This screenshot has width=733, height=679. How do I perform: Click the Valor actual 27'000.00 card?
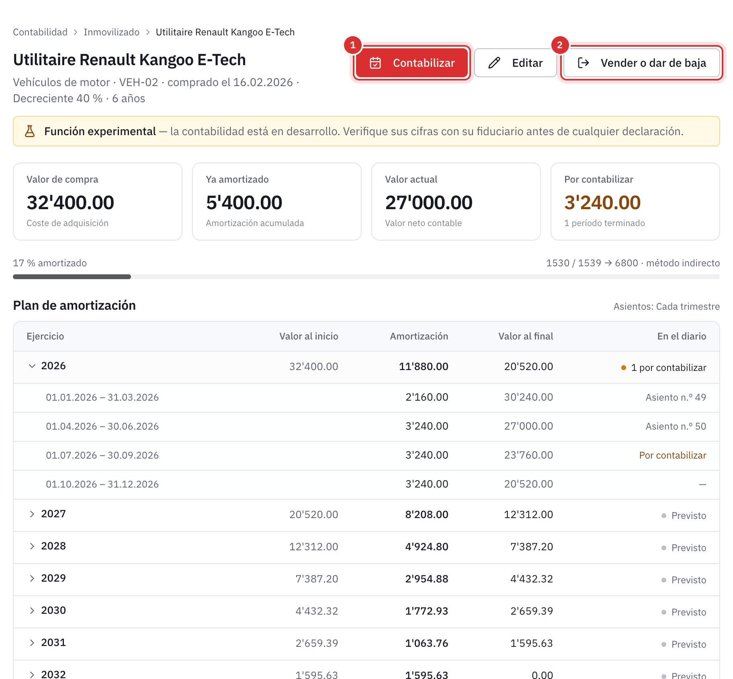coord(456,202)
